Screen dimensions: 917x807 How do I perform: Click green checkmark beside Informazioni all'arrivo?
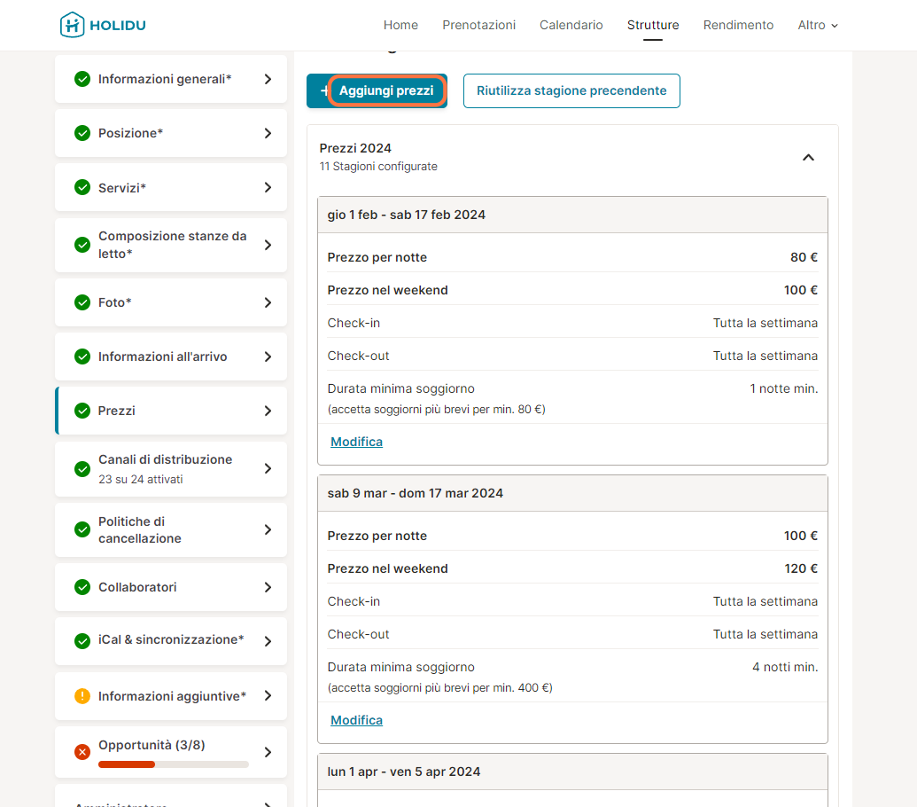pyautogui.click(x=82, y=357)
